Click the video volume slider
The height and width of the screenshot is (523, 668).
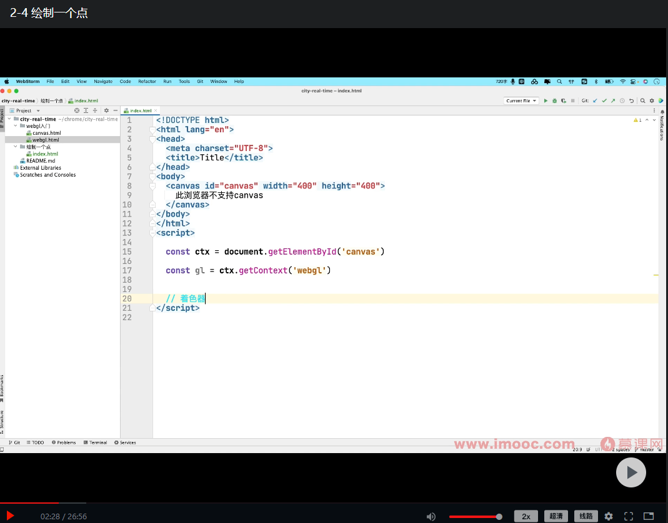coord(475,516)
